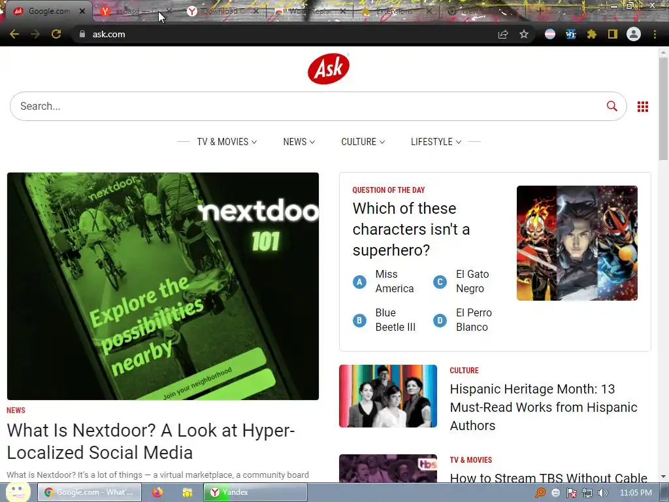Screen dimensions: 669x502
Task: Open the TBS article thumbnail
Action: 388,469
